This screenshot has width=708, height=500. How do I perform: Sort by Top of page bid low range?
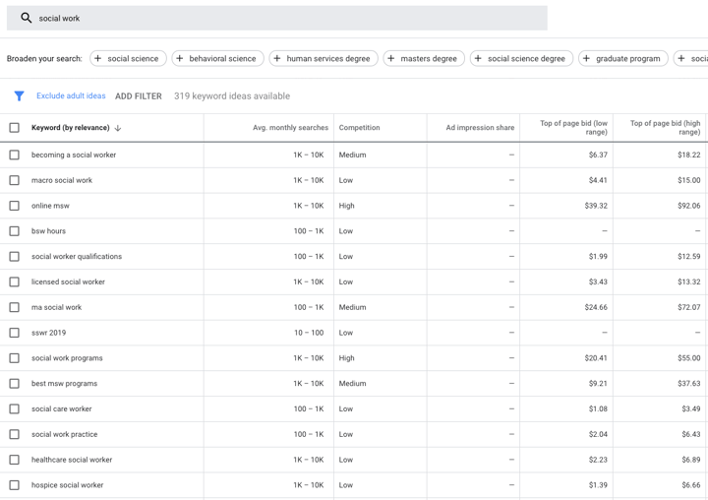pyautogui.click(x=573, y=128)
